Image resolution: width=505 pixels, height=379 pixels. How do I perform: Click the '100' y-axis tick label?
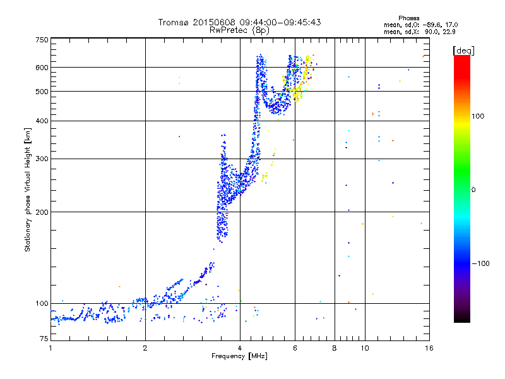(42, 304)
